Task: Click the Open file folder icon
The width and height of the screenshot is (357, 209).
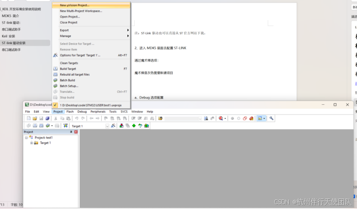Action: click(x=35, y=118)
